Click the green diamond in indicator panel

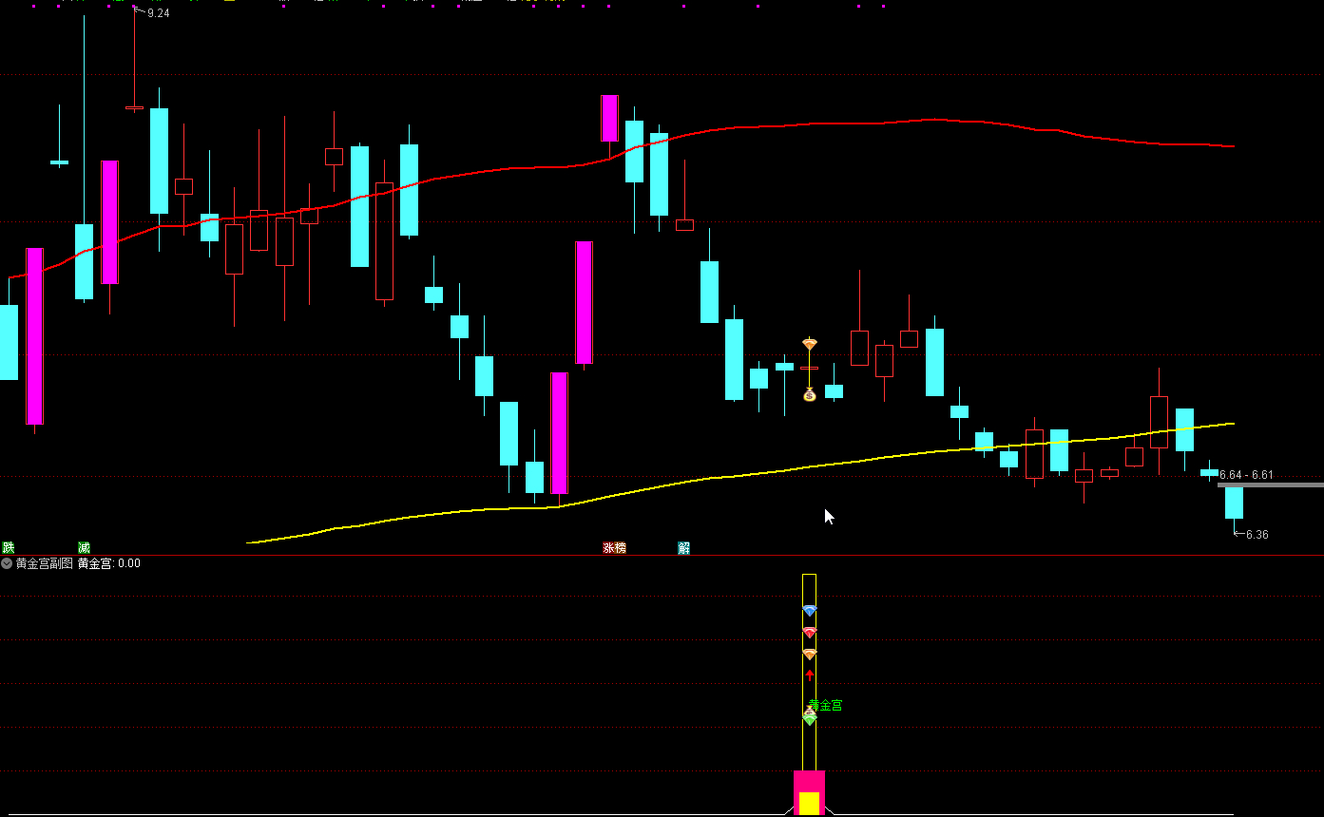tap(809, 719)
